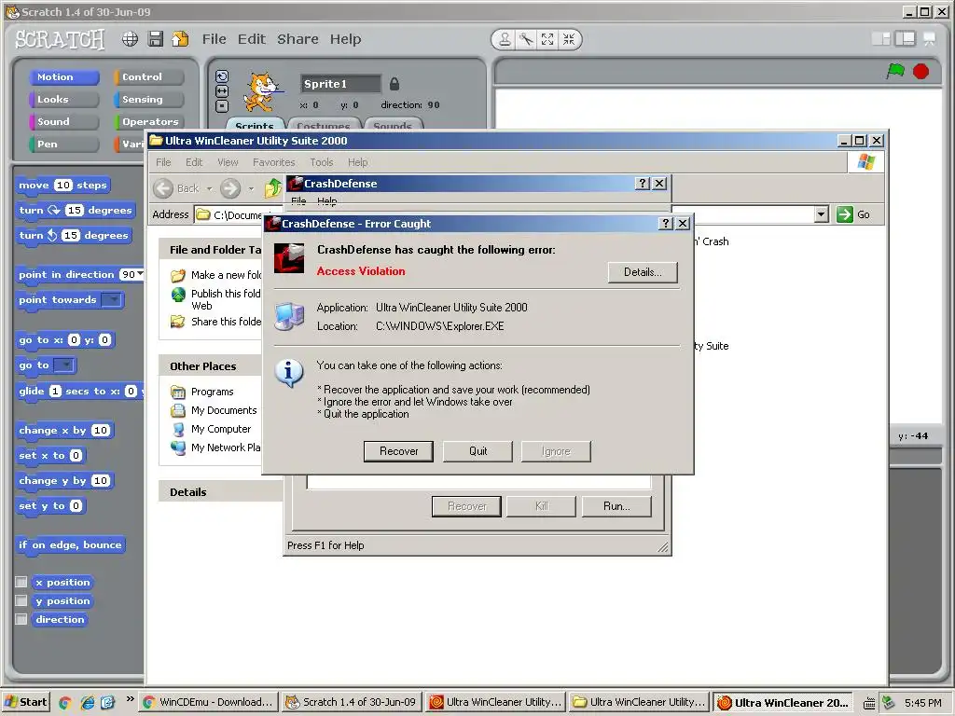Click Recover in the Error Caught dialog
The height and width of the screenshot is (716, 955).
point(398,451)
